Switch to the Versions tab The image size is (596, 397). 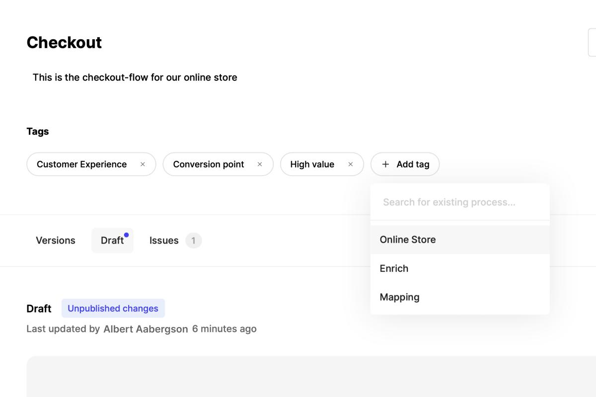(x=56, y=241)
